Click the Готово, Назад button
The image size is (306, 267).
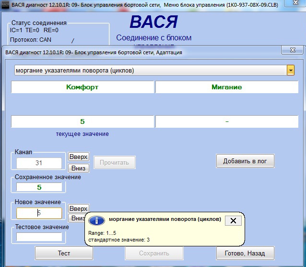tap(245, 253)
